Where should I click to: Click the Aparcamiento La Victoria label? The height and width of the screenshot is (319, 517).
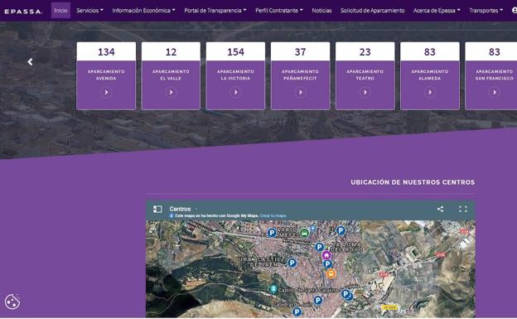(235, 75)
